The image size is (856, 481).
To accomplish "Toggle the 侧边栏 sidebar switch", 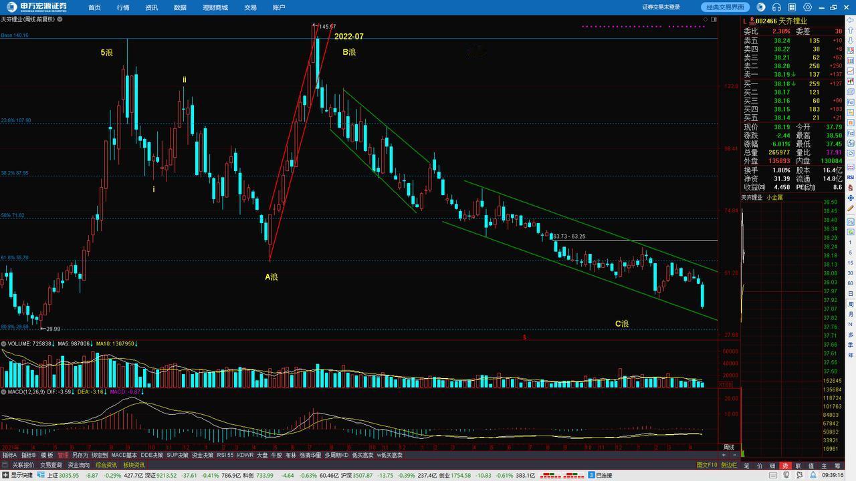I will tap(728, 465).
